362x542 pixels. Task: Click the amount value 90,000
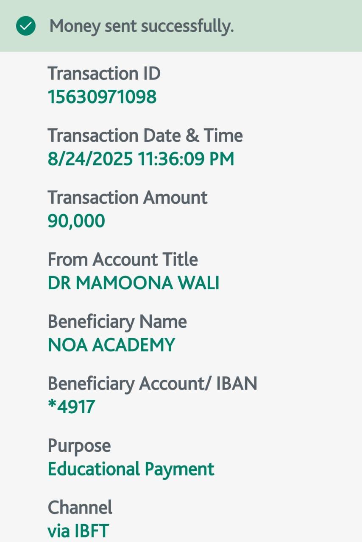[x=76, y=221]
